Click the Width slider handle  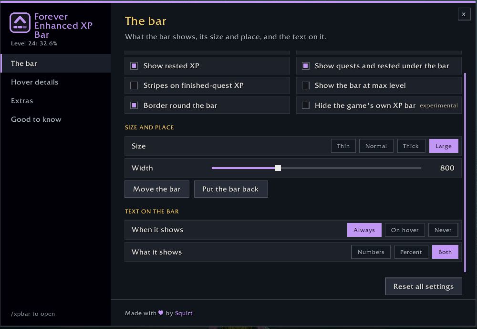coord(278,168)
